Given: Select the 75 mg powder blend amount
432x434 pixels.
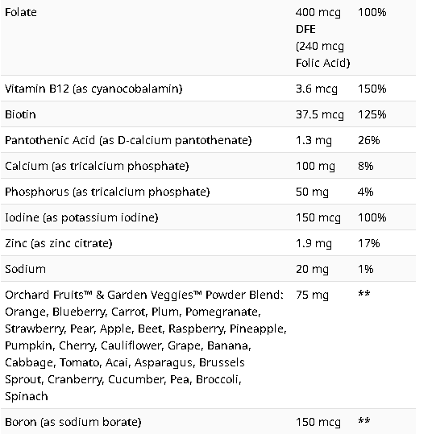Looking at the screenshot, I should coord(312,295).
